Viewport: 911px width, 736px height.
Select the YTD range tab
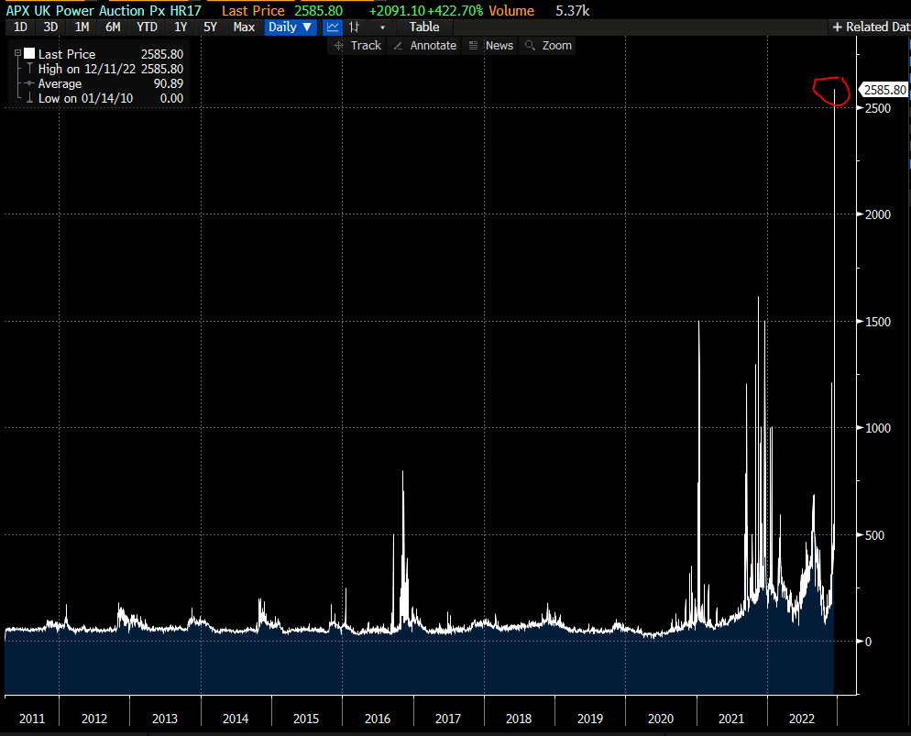pyautogui.click(x=146, y=27)
